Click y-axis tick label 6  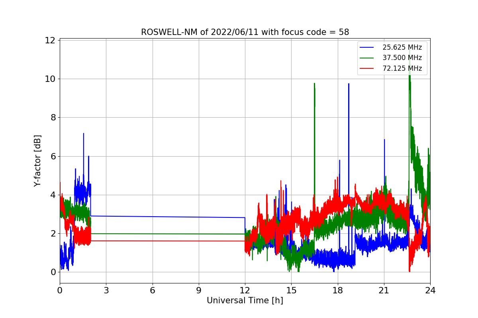(x=53, y=156)
